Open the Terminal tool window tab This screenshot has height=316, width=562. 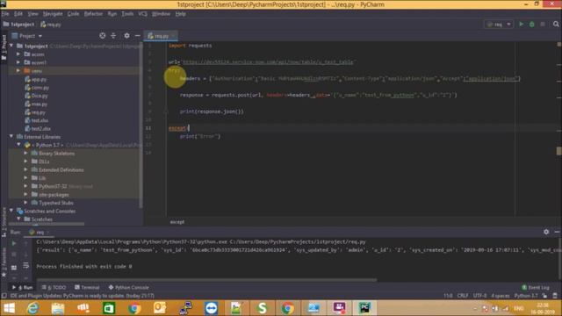(x=87, y=287)
